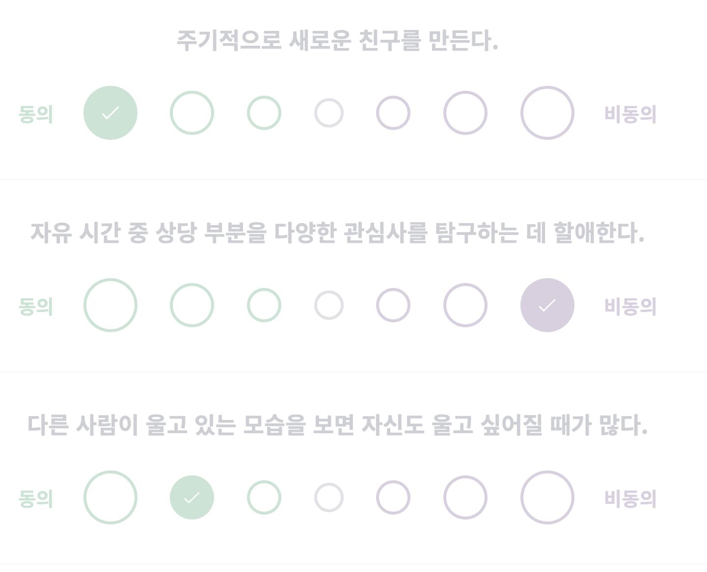Select neutral option for crying question
This screenshot has height=572, width=707.
[329, 497]
